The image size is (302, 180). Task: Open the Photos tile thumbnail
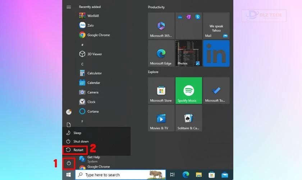click(x=188, y=53)
